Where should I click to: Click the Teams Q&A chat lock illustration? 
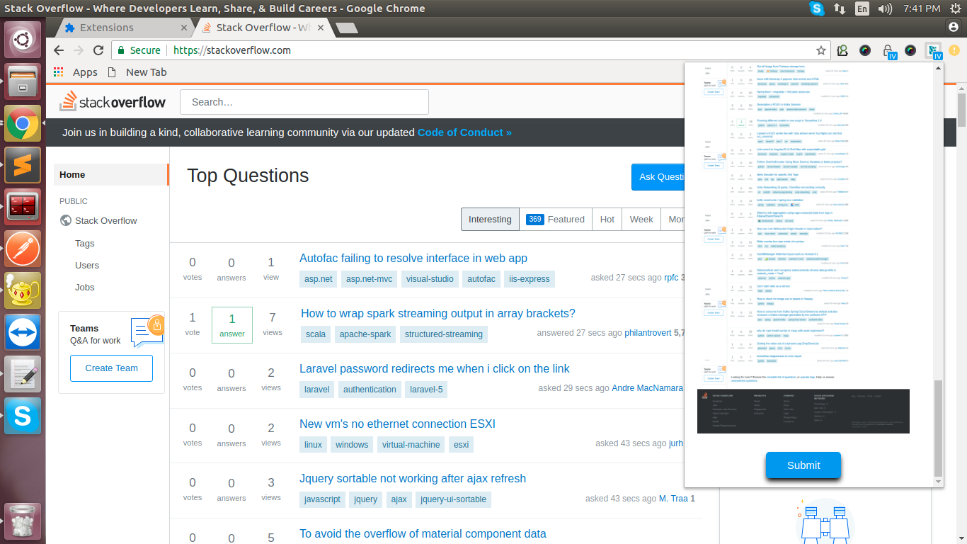click(x=148, y=330)
